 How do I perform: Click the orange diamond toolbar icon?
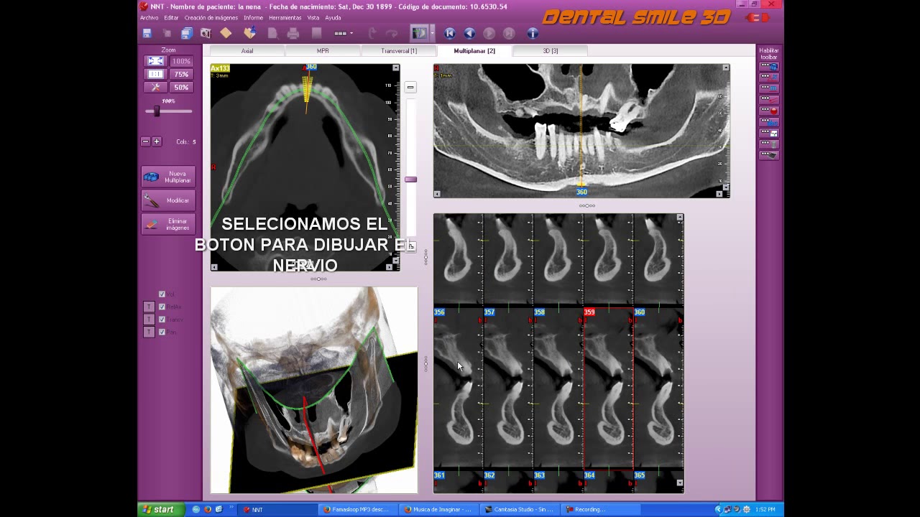[x=226, y=33]
